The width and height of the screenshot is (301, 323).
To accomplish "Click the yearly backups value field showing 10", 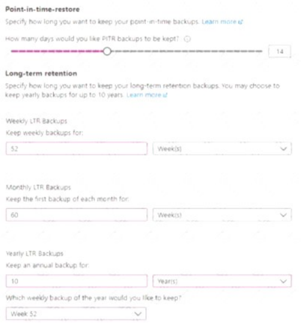I will coord(76,281).
